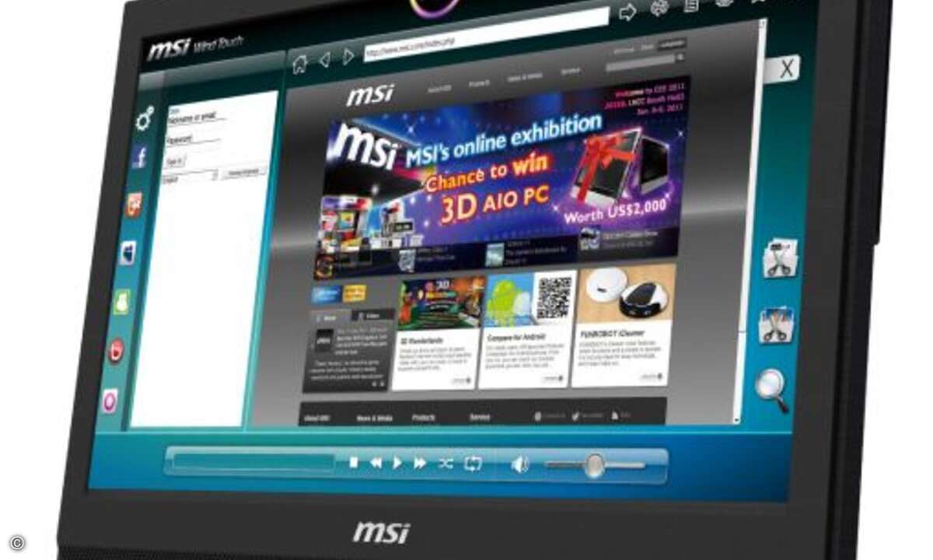Open the red round icon in sidebar

(116, 350)
